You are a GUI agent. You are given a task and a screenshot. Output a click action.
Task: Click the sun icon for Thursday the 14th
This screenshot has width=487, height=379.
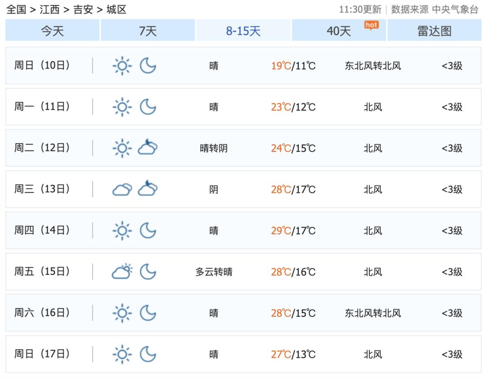pyautogui.click(x=122, y=231)
